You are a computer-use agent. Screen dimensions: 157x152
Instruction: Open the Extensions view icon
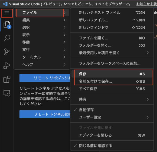7,79
